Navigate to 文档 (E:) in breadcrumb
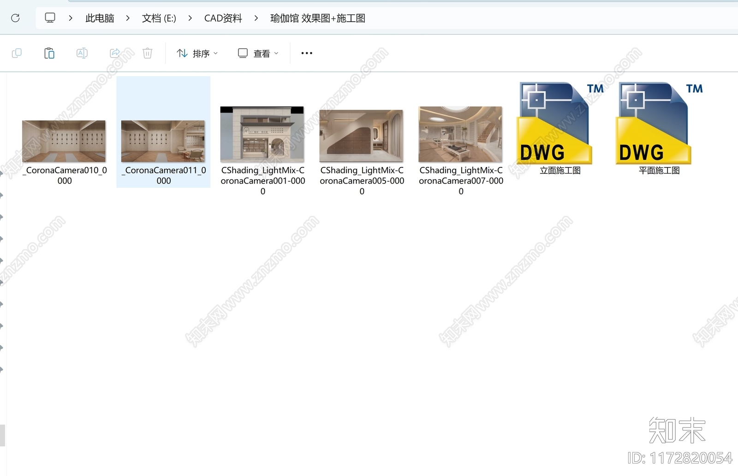 (x=159, y=18)
